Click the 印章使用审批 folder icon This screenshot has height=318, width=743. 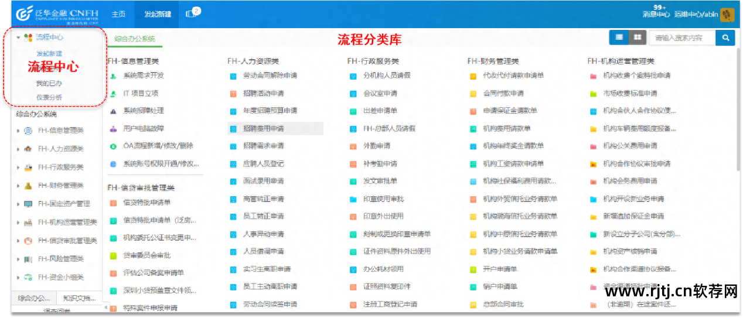(353, 199)
